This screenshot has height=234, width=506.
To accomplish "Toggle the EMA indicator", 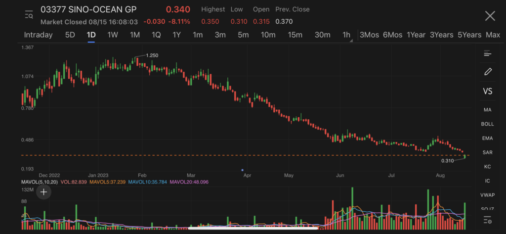I will (487, 139).
